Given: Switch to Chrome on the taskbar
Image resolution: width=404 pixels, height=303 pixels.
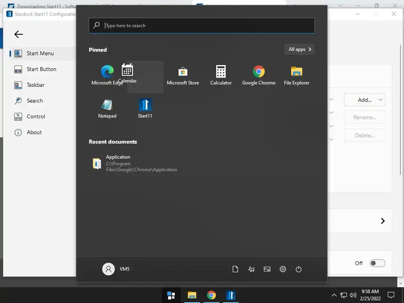Looking at the screenshot, I should coord(211,295).
